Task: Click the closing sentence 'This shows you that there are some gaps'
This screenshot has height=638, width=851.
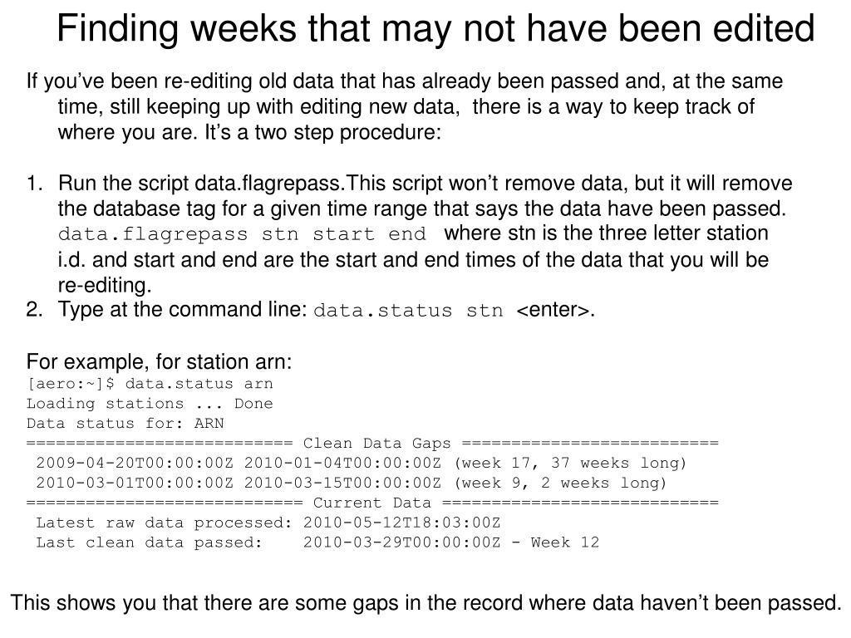Action: 426,603
